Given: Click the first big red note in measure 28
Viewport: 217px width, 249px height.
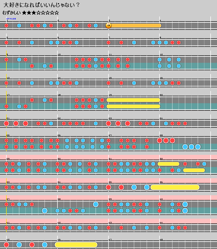Looking at the screenshot, I should [x=160, y=140].
